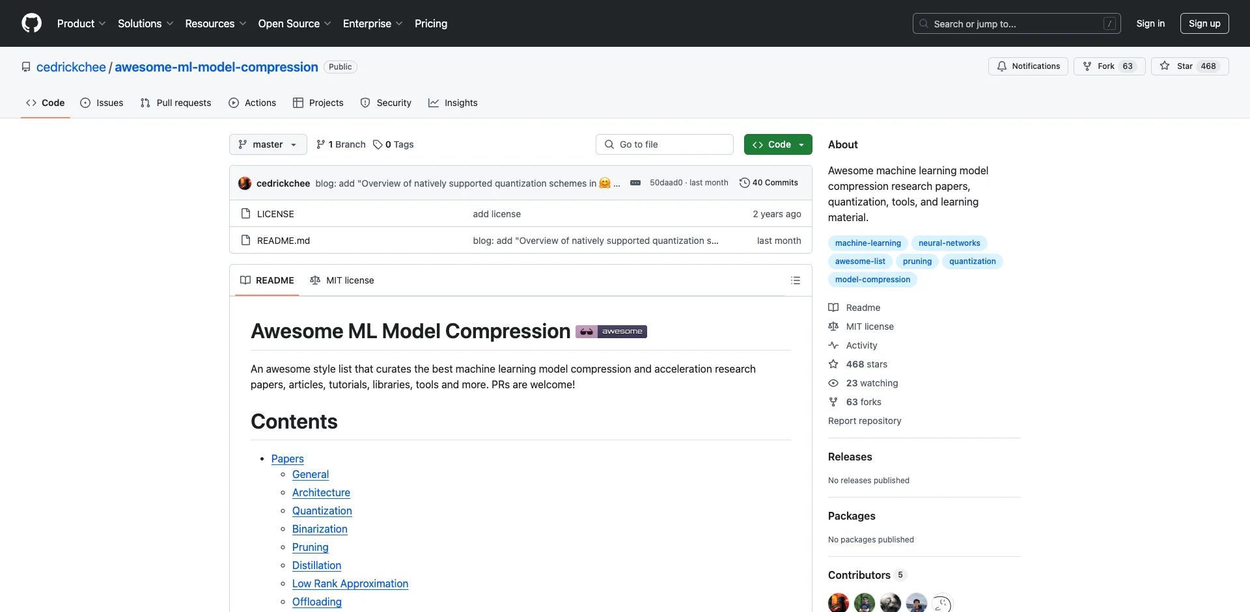Open the README.md file
The width and height of the screenshot is (1250, 612).
click(x=283, y=241)
